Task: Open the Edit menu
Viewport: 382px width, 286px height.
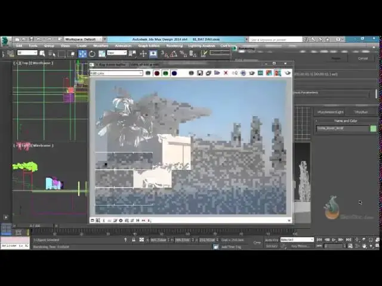Action: (x=19, y=46)
